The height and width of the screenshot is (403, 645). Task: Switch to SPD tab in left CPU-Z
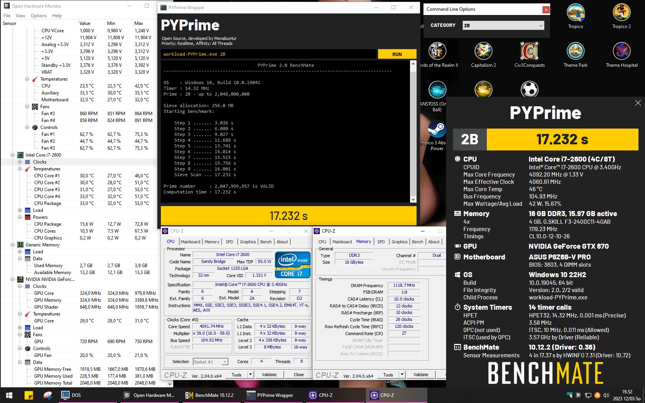pyautogui.click(x=229, y=242)
